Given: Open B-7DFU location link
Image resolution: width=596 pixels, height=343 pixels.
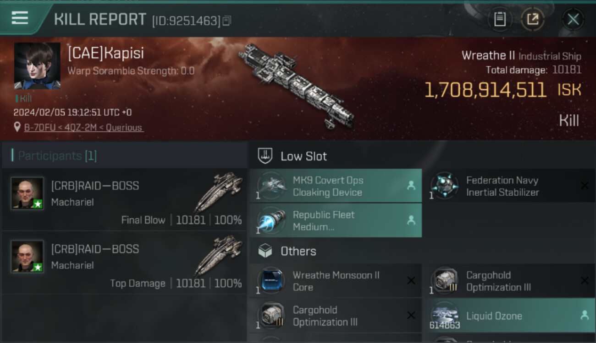Looking at the screenshot, I should tap(83, 127).
